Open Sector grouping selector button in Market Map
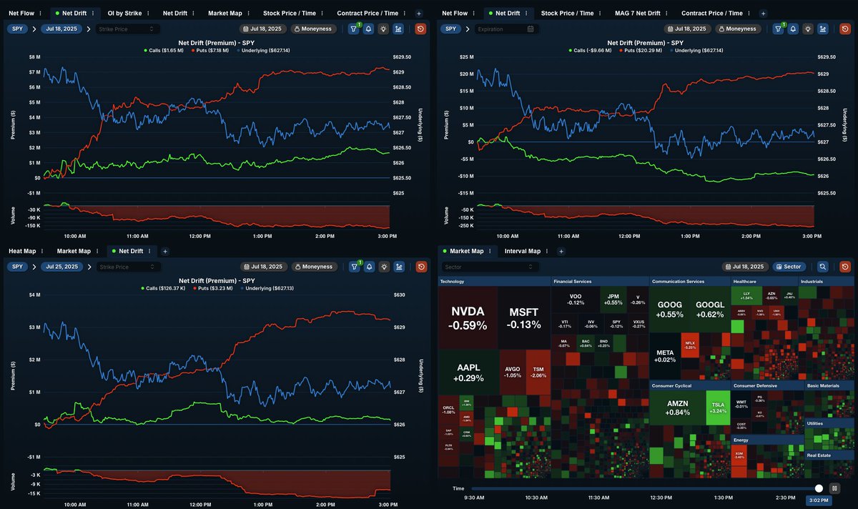The image size is (858, 509). click(789, 267)
